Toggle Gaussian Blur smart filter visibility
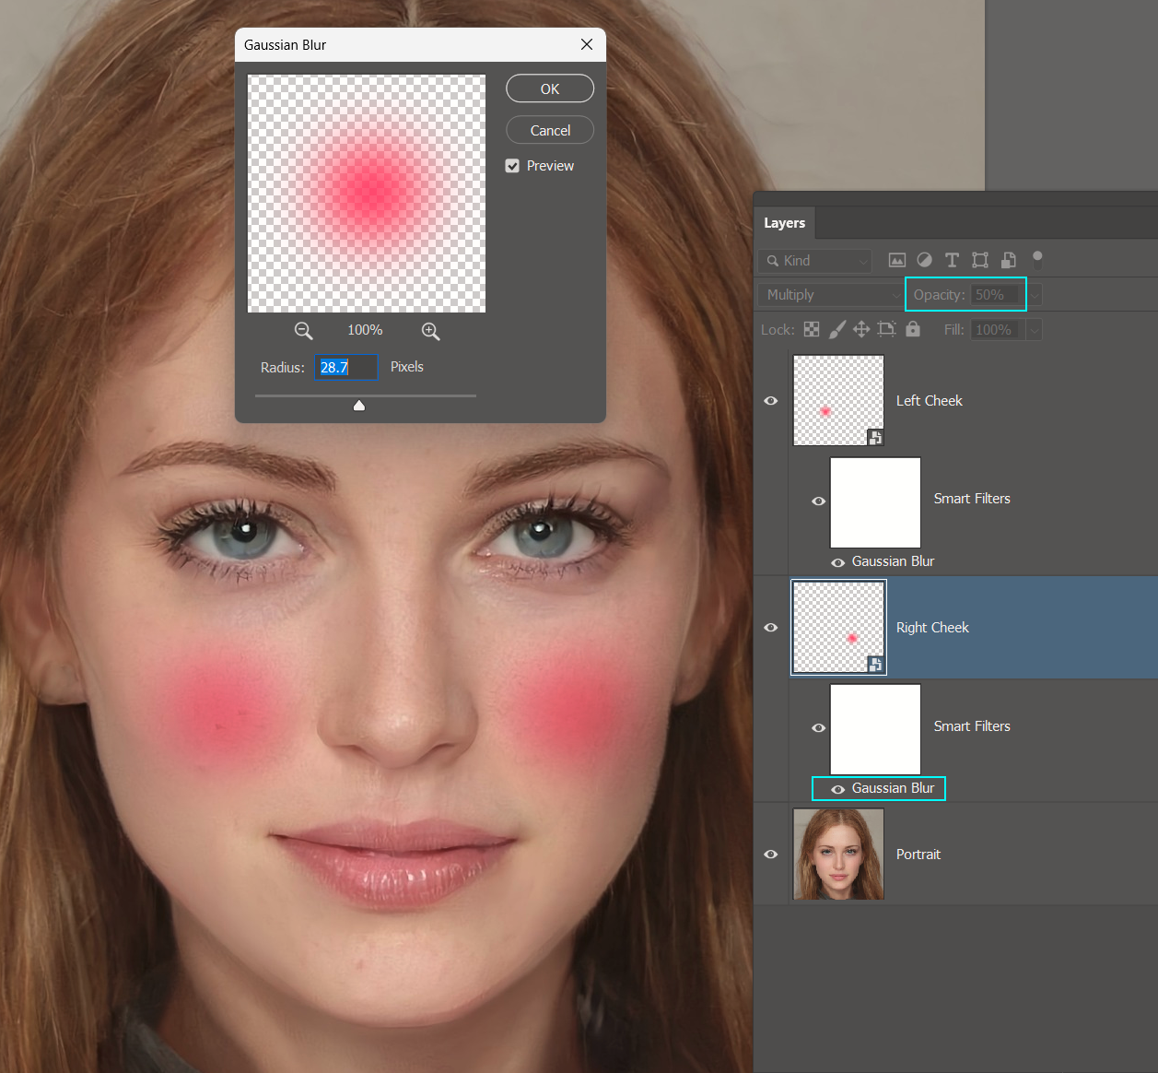Viewport: 1158px width, 1073px height. click(x=837, y=788)
